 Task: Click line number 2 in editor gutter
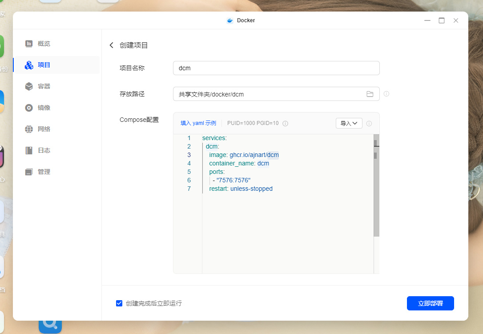pyautogui.click(x=189, y=146)
